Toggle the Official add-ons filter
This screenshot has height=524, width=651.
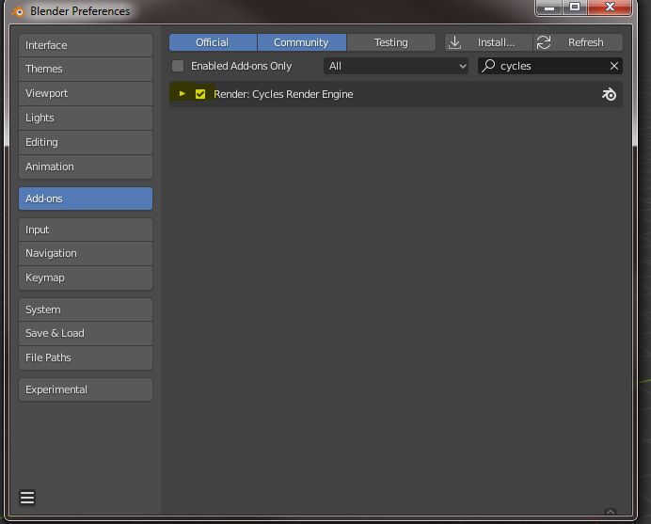213,42
